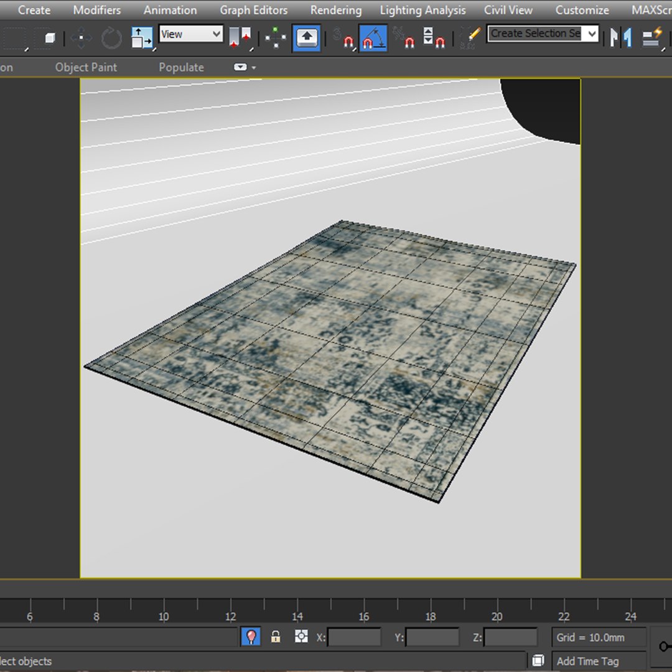Click the X coordinate field
672x672 pixels.
pos(354,637)
